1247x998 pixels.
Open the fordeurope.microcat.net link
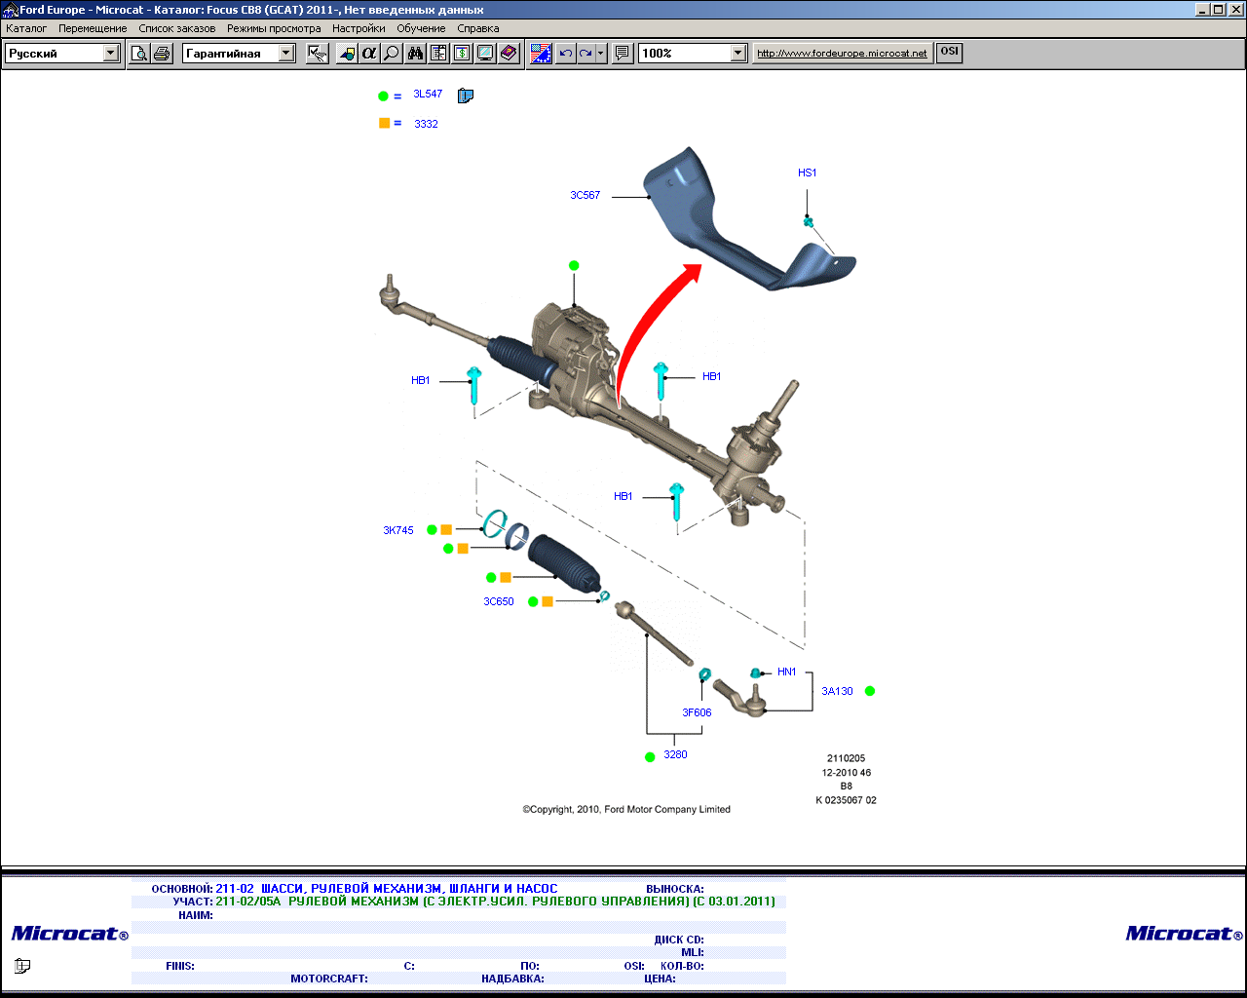[x=842, y=54]
